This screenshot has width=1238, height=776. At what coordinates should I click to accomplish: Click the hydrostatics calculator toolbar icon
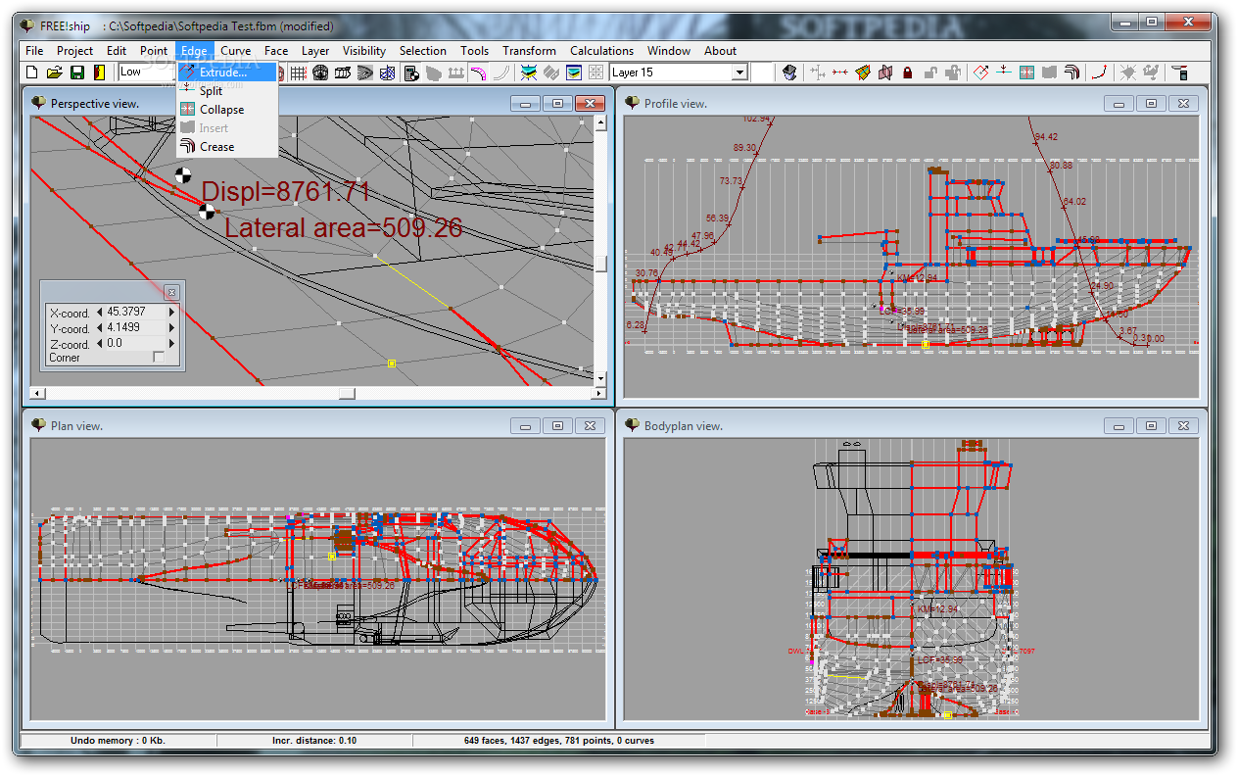(x=411, y=72)
